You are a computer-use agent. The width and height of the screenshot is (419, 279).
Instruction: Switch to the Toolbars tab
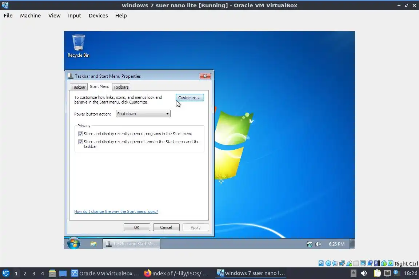point(121,87)
